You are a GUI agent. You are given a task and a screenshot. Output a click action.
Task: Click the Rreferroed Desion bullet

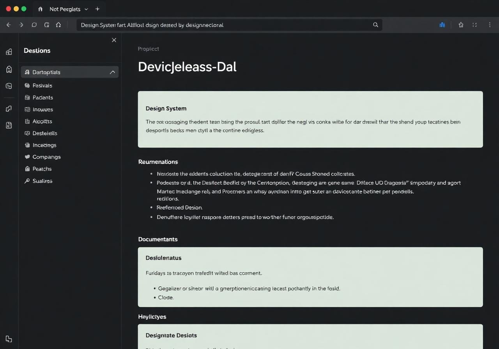tap(180, 208)
